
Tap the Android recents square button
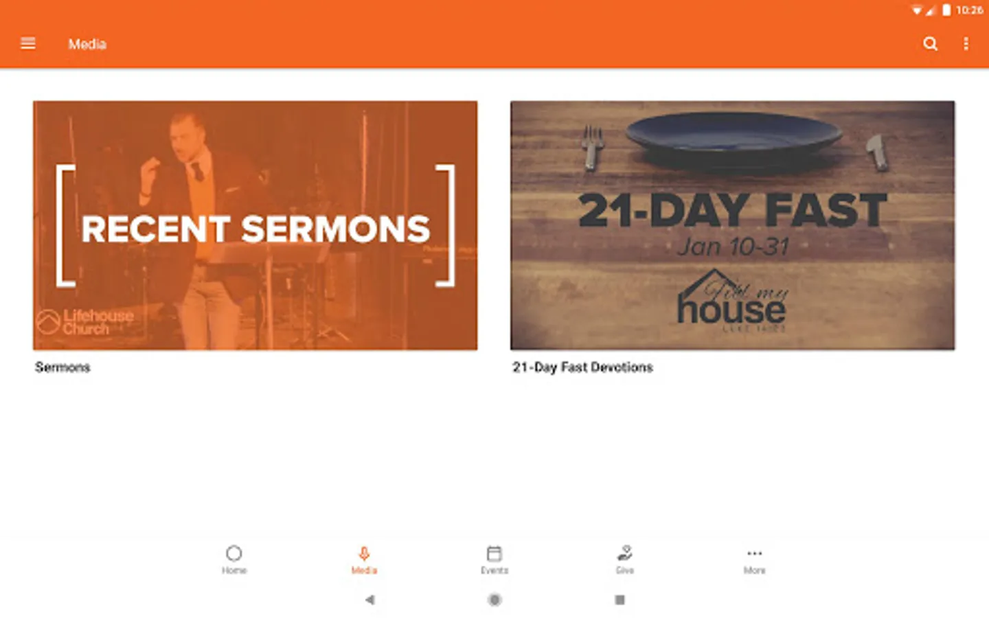pos(619,599)
